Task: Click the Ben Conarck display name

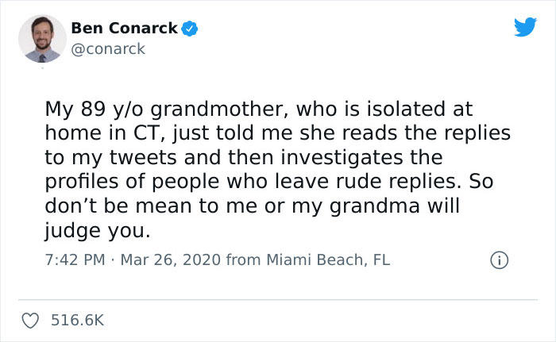Action: tap(124, 29)
